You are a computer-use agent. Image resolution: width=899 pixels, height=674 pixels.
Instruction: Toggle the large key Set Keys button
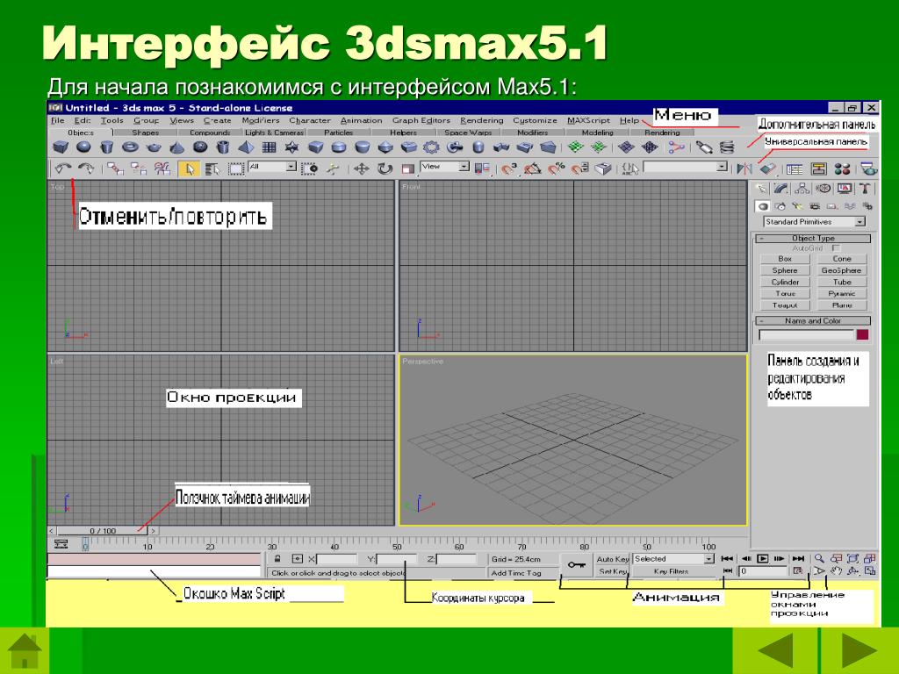(x=576, y=565)
